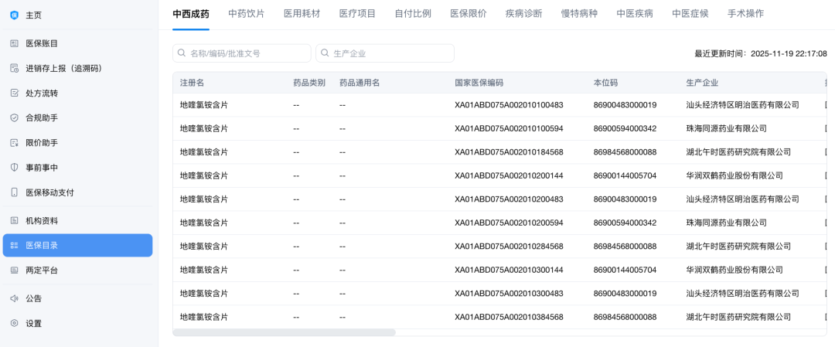
Task: Click the 医保移动支付 phone icon
Action: pyautogui.click(x=15, y=192)
